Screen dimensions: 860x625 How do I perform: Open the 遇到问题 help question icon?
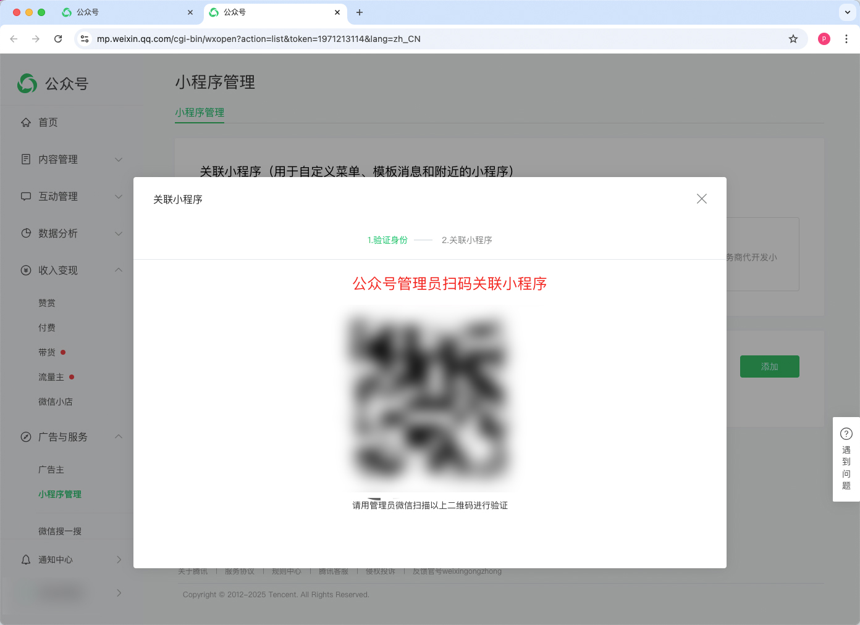click(846, 434)
